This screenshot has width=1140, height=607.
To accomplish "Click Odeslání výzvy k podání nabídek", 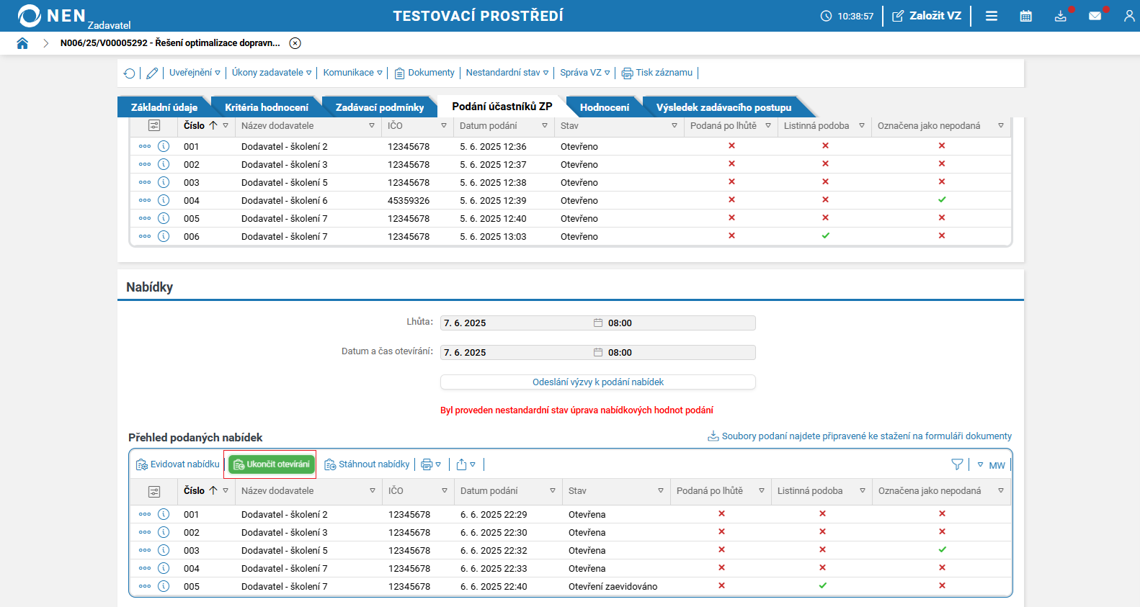I will [597, 382].
